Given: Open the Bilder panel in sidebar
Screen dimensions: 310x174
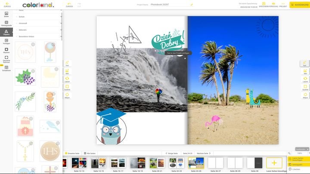Looking at the screenshot, I should click(6, 14).
